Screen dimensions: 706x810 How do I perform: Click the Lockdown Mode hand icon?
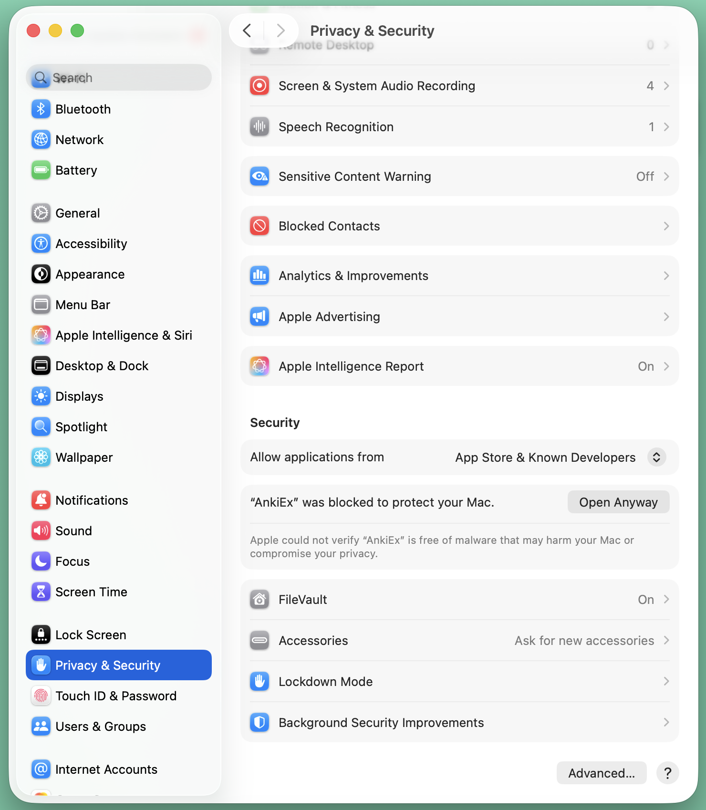pos(260,682)
